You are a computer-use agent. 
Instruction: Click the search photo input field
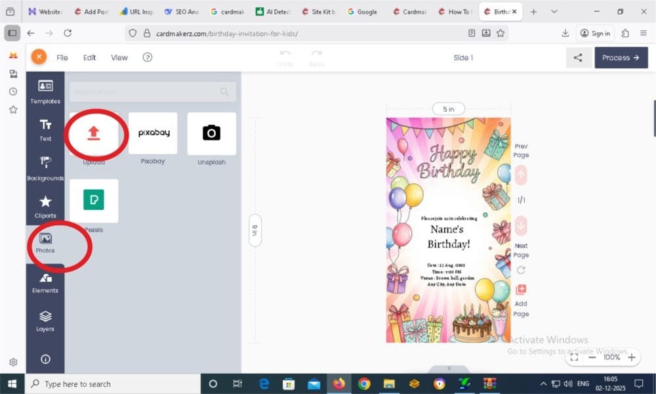click(x=151, y=92)
